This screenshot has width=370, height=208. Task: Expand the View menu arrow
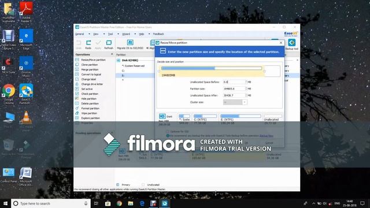coord(104,34)
